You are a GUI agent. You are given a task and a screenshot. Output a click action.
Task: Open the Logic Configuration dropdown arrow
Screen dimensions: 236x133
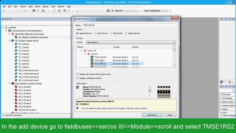pos(170,11)
